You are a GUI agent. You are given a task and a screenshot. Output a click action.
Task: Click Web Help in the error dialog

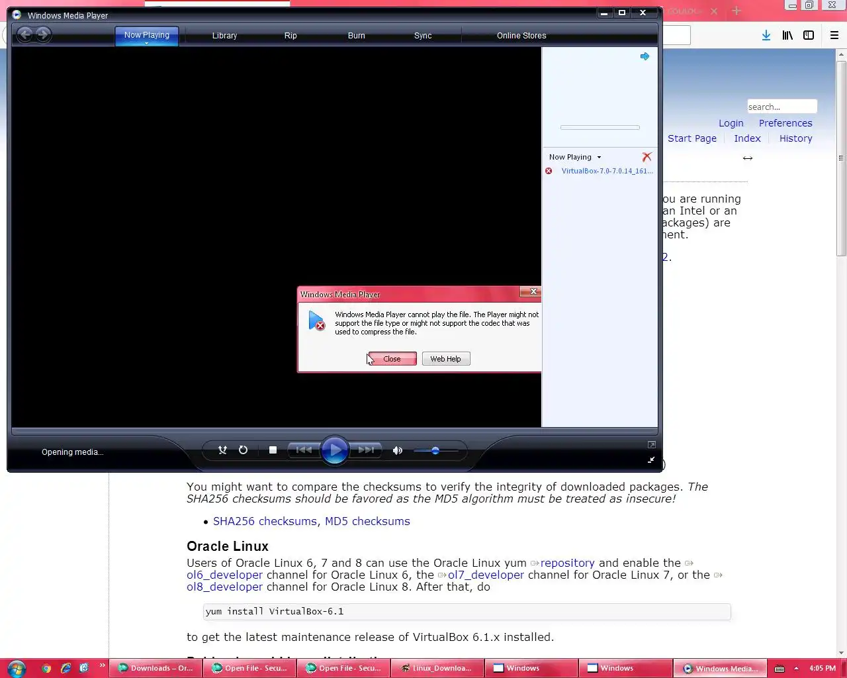pos(446,359)
